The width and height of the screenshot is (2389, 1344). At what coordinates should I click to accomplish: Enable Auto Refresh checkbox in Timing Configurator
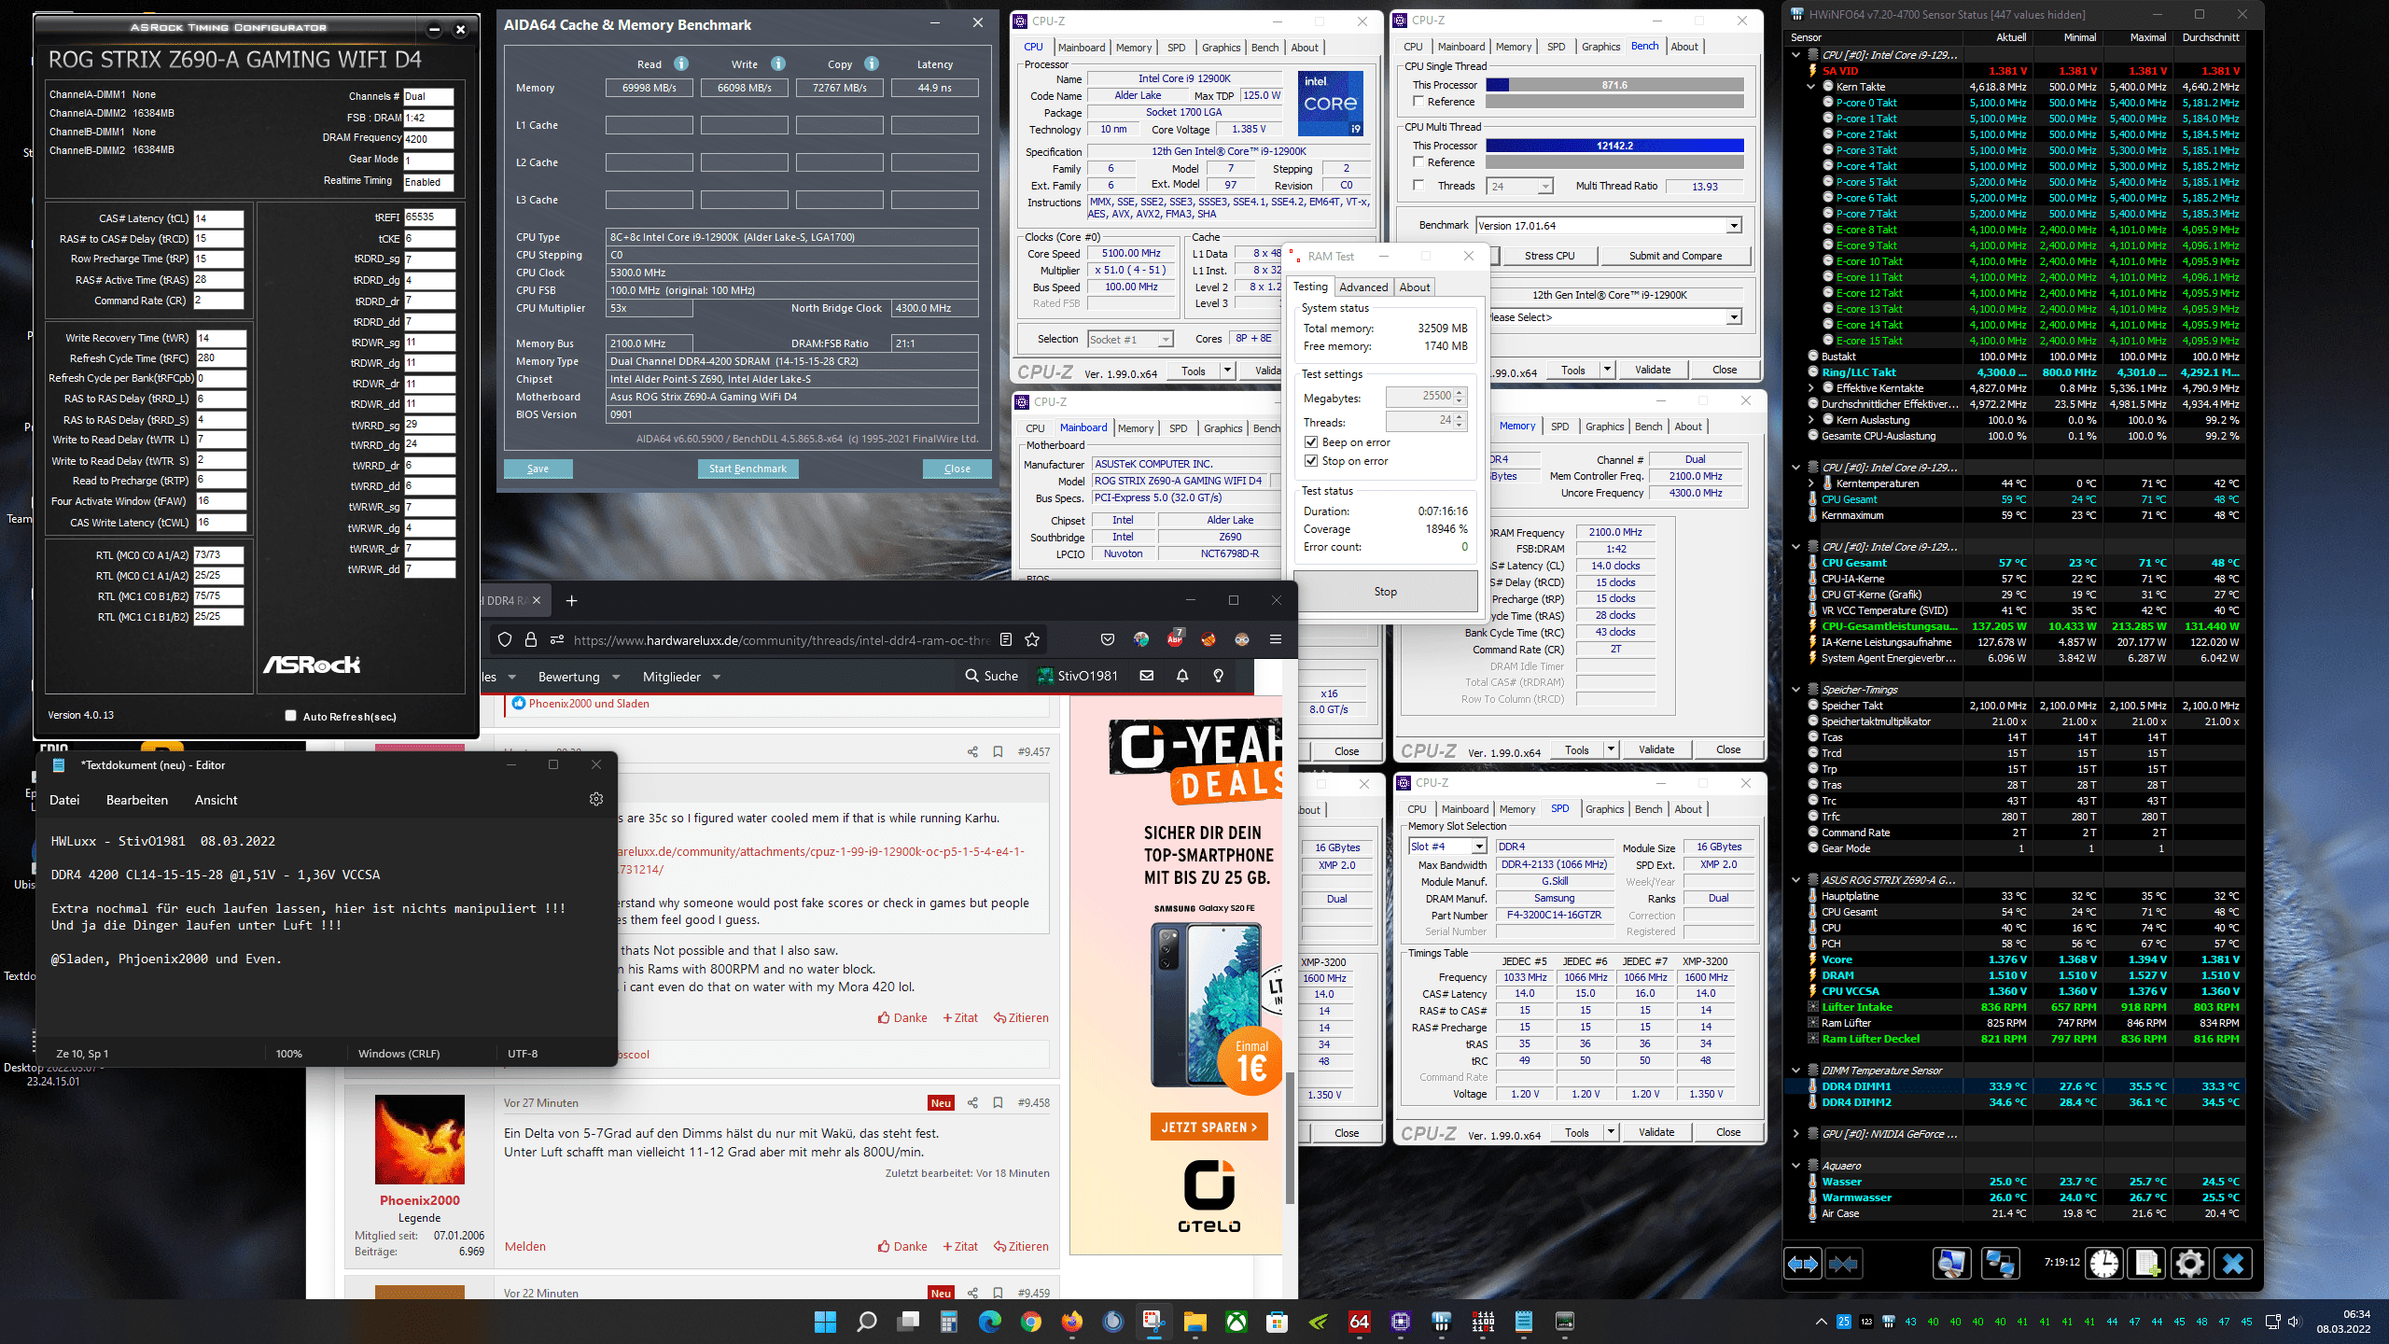tap(291, 716)
